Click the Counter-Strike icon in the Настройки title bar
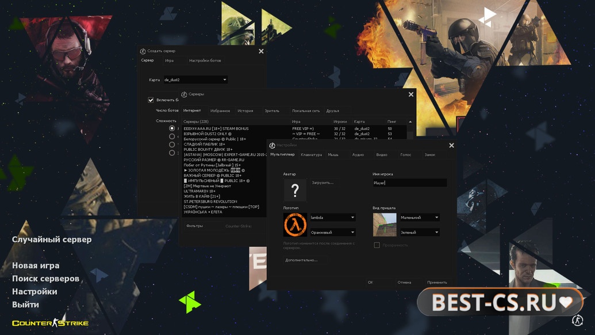The image size is (595, 335). coord(272,146)
